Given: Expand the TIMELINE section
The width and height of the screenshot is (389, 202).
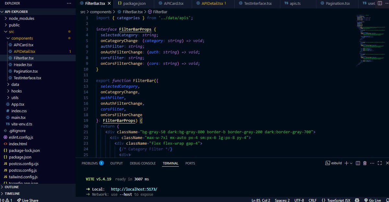Looking at the screenshot, I should tap(38, 194).
